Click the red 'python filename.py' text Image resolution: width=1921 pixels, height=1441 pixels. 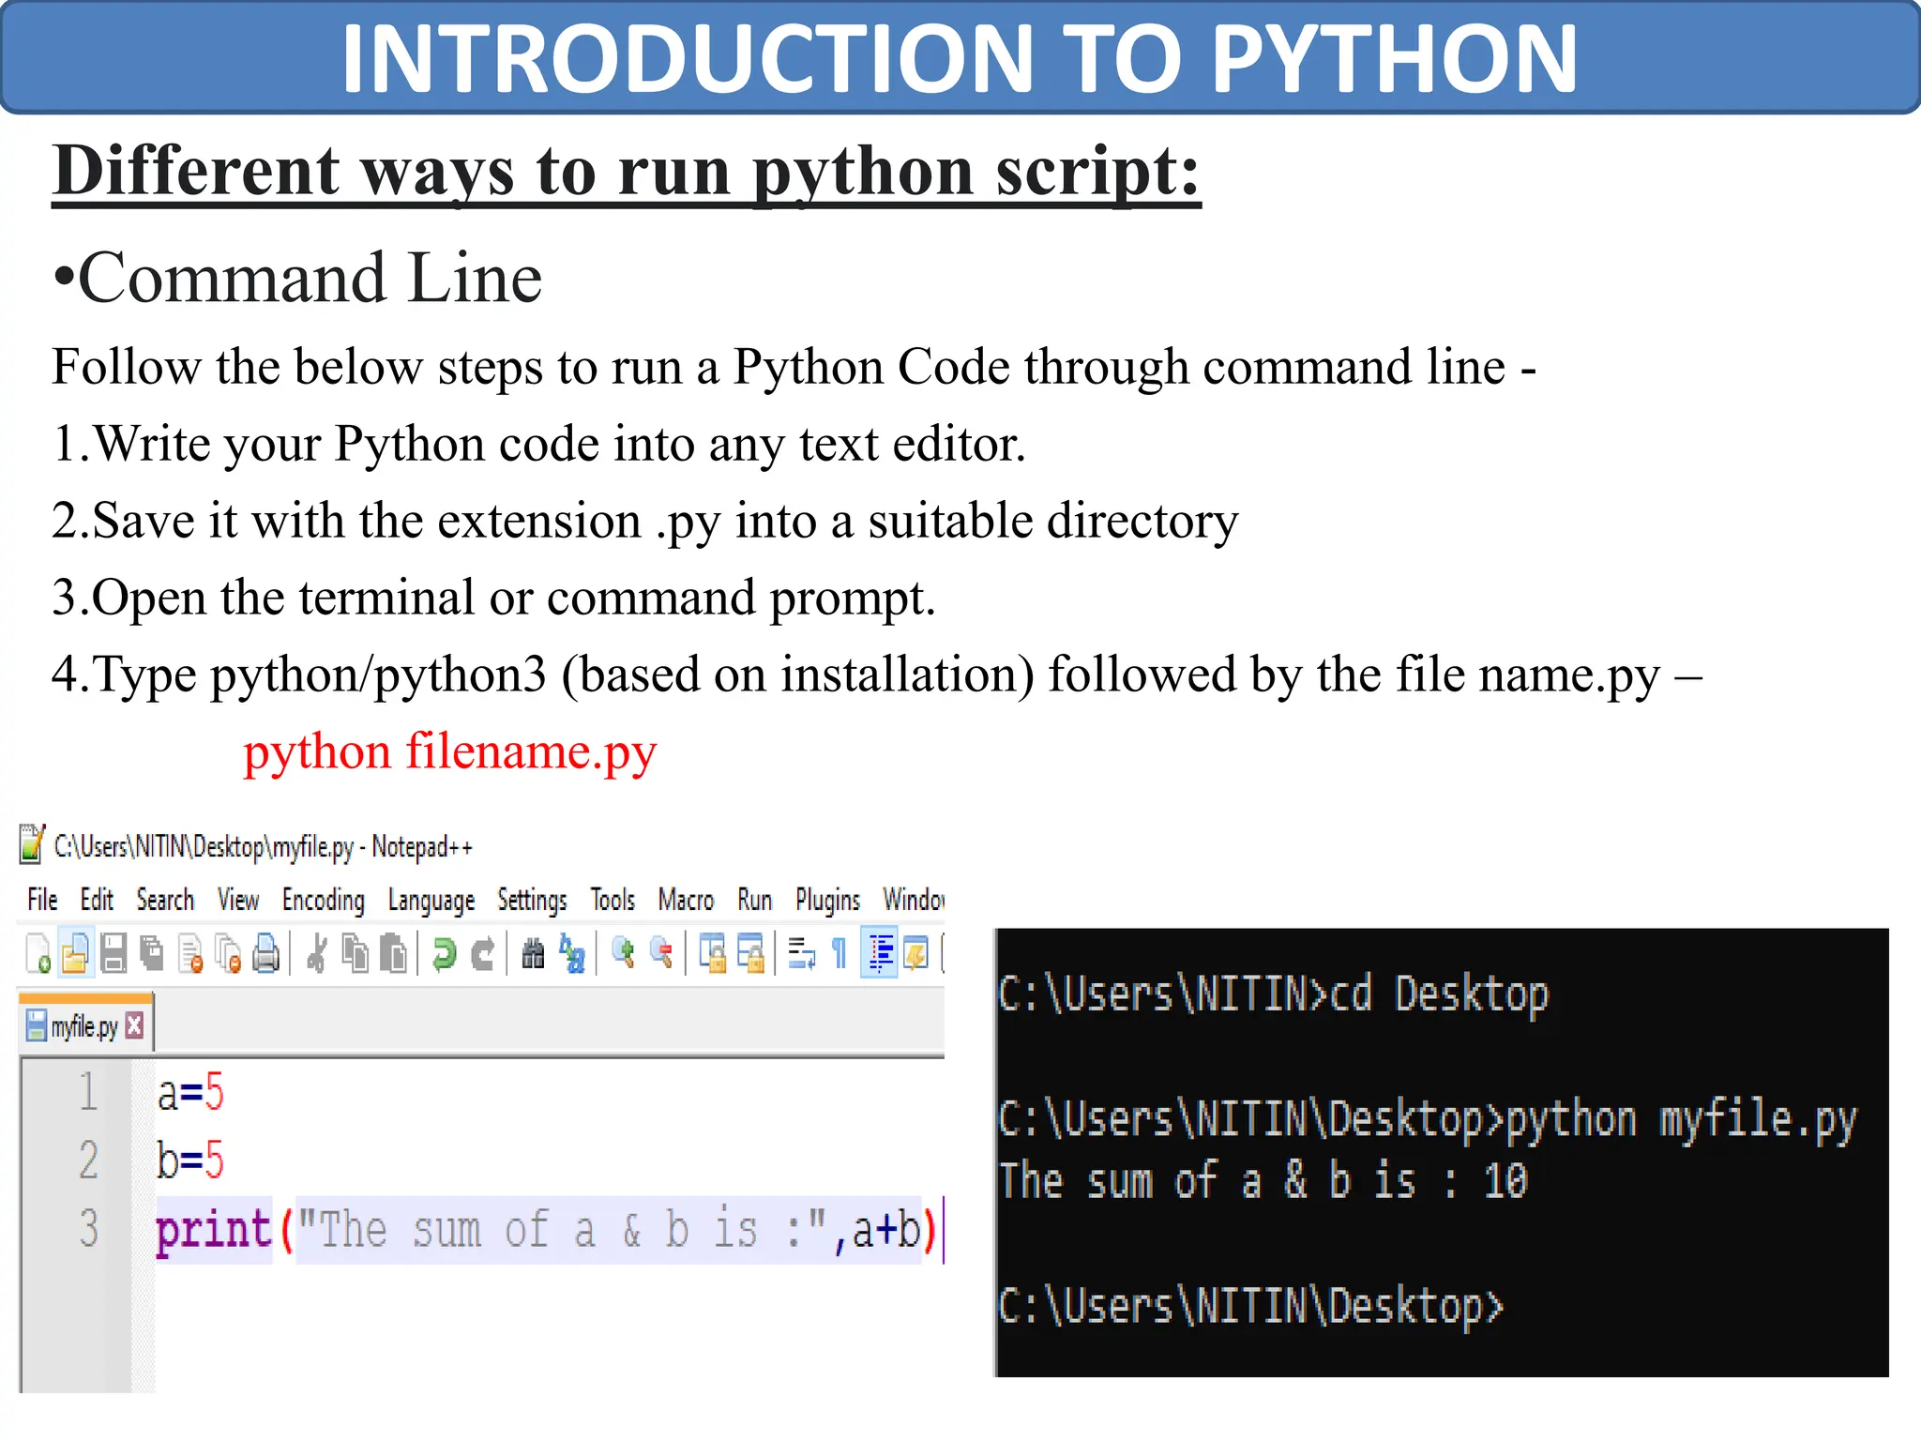click(x=450, y=752)
